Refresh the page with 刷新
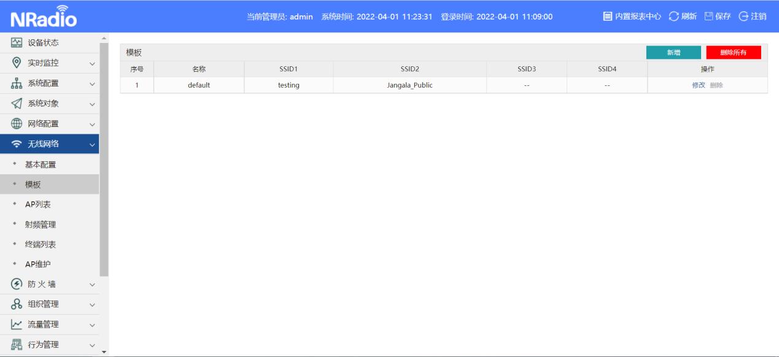 tap(682, 17)
